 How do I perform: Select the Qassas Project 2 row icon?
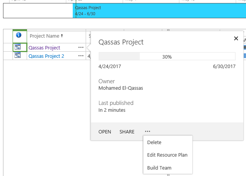pyautogui.click(x=18, y=55)
